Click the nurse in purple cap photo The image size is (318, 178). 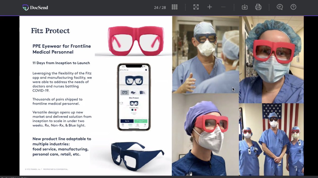click(205, 134)
